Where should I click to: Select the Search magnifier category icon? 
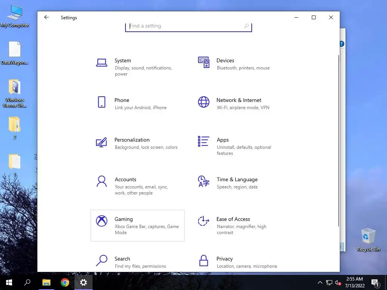(x=101, y=261)
